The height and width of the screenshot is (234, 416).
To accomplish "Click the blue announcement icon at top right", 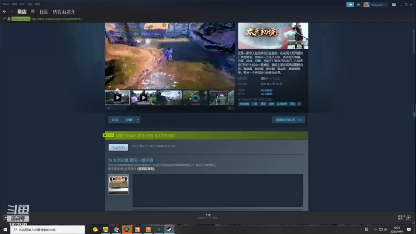I will (x=350, y=5).
